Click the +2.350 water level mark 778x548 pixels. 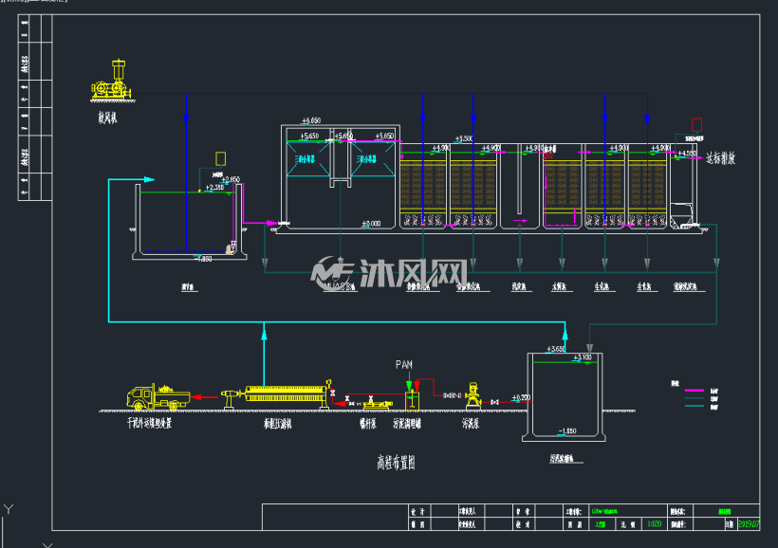[214, 188]
